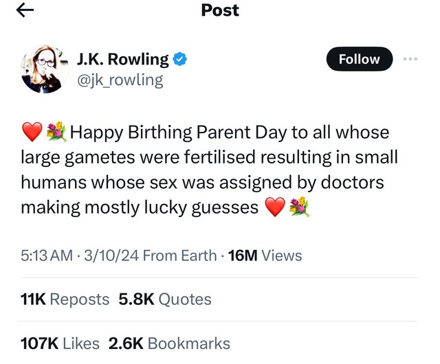Show the 107K Likes list
This screenshot has height=364, width=440.
60,343
